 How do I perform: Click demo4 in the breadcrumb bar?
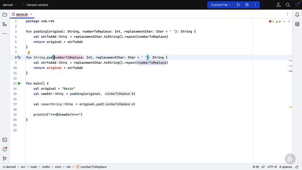coord(9,167)
